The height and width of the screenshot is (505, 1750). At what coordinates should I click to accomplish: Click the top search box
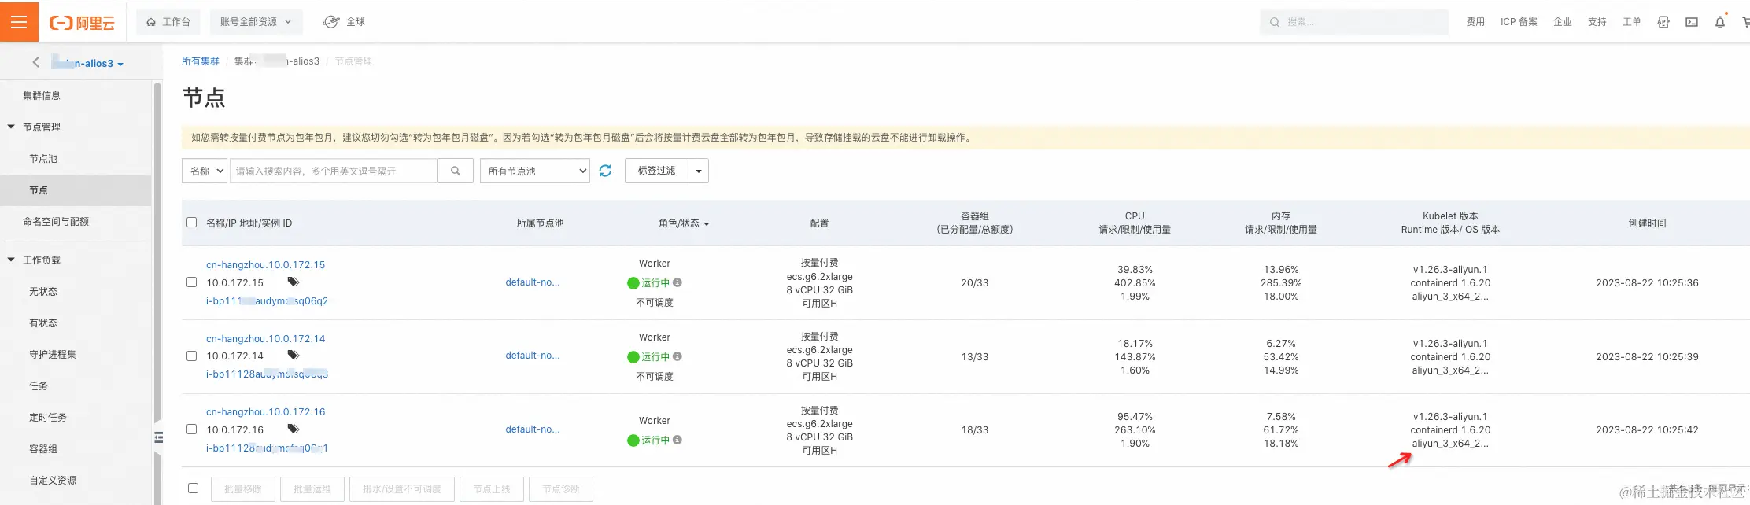pos(1353,22)
